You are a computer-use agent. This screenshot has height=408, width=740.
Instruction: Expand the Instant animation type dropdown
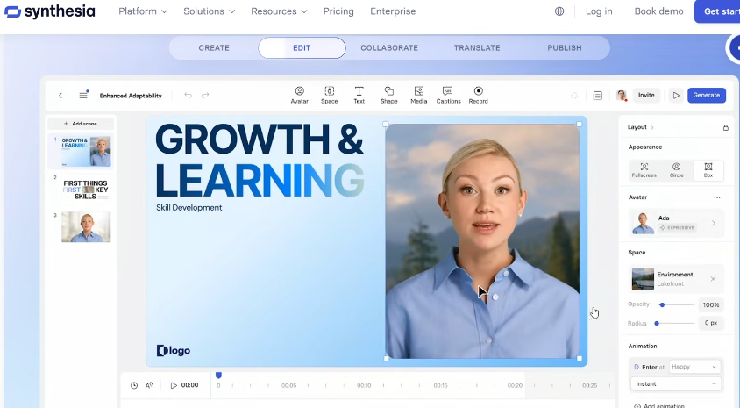pos(676,384)
